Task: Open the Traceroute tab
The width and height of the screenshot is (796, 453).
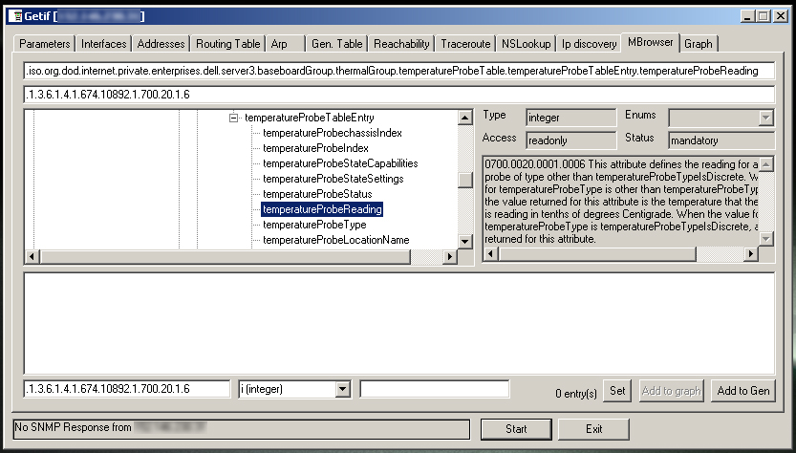Action: click(465, 44)
